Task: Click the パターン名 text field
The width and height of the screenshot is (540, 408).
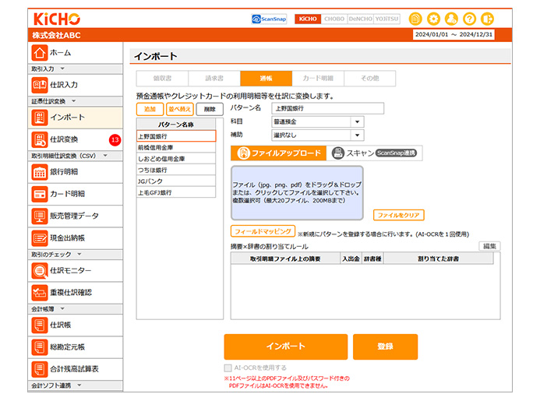Action: (x=317, y=108)
